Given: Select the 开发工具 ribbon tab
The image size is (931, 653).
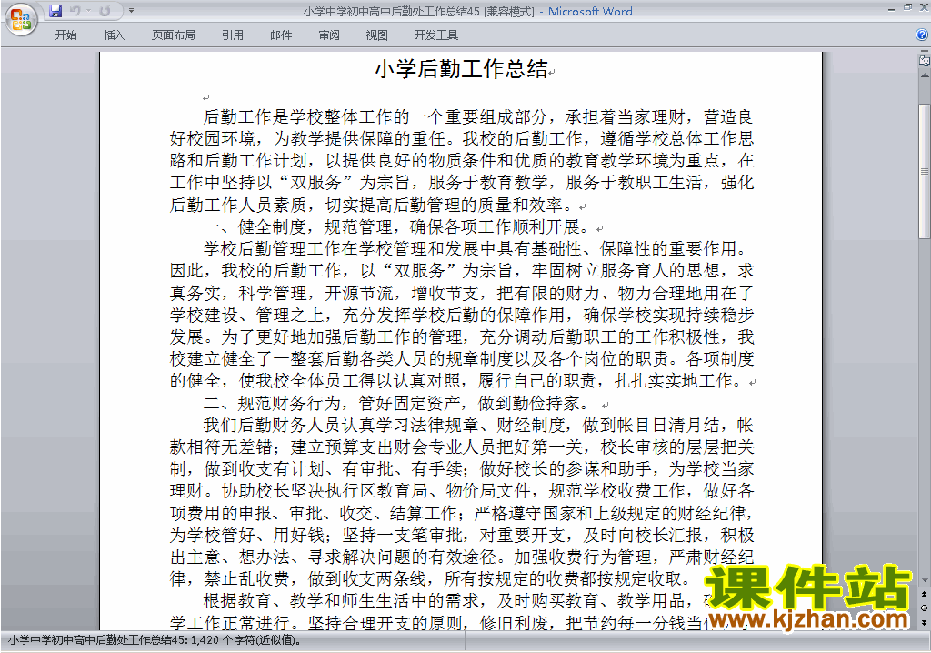Looking at the screenshot, I should (435, 35).
